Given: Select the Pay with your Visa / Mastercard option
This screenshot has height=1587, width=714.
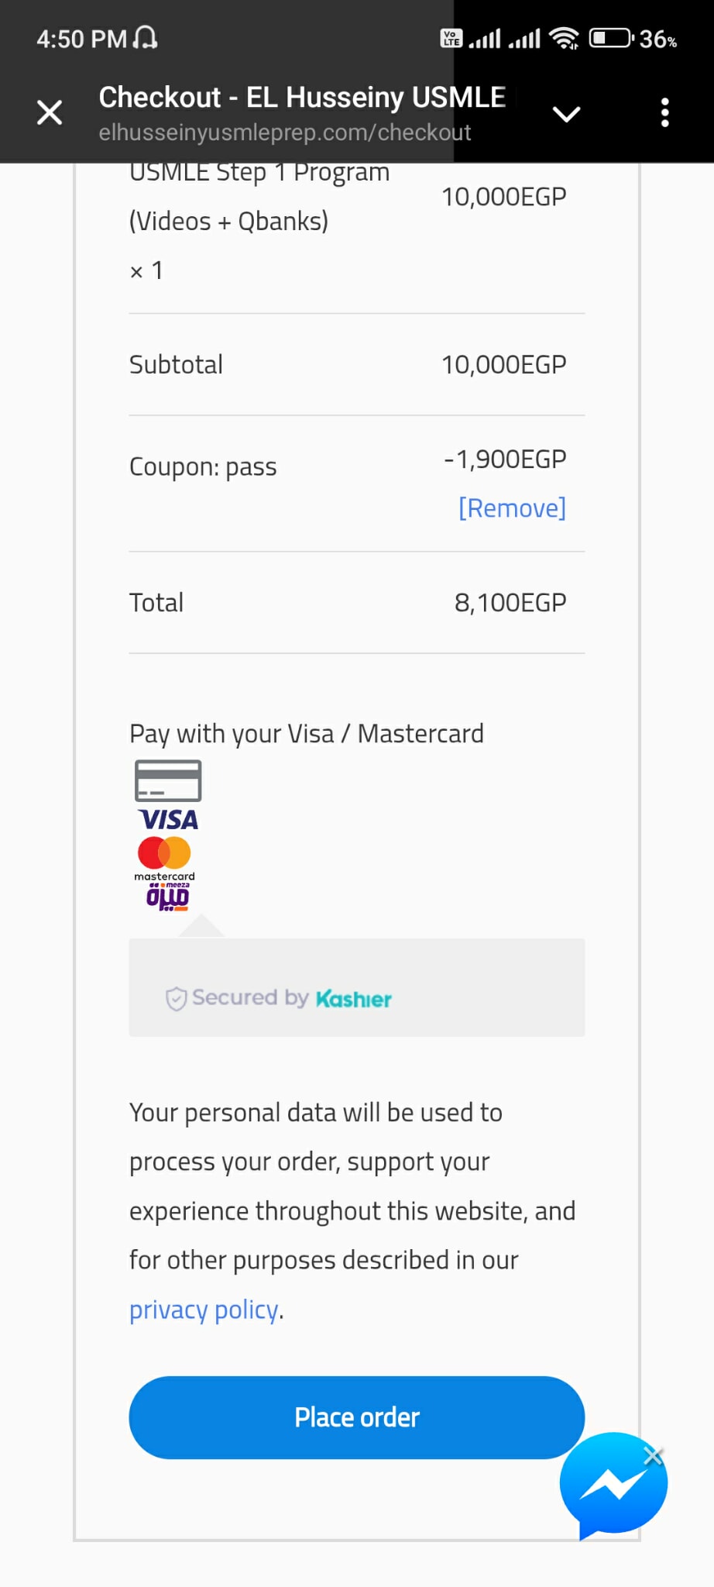Looking at the screenshot, I should click(x=307, y=734).
